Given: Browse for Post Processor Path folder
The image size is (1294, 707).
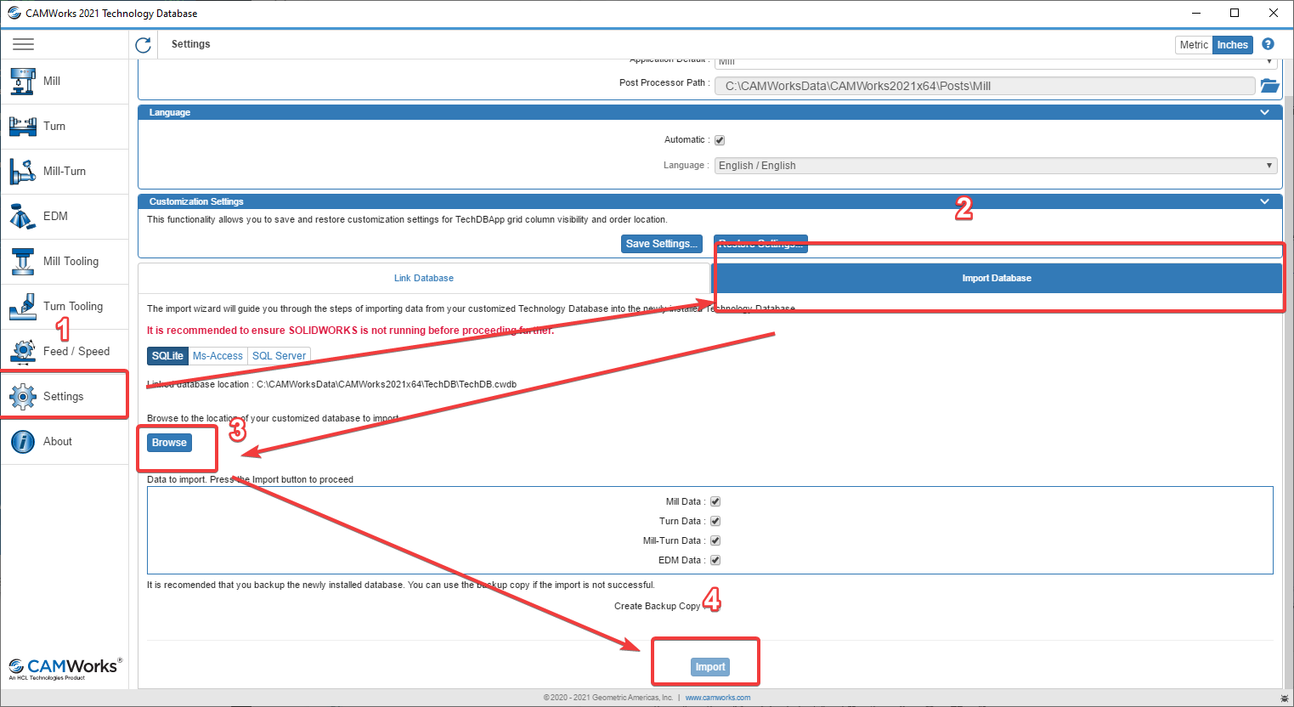Looking at the screenshot, I should pyautogui.click(x=1269, y=86).
